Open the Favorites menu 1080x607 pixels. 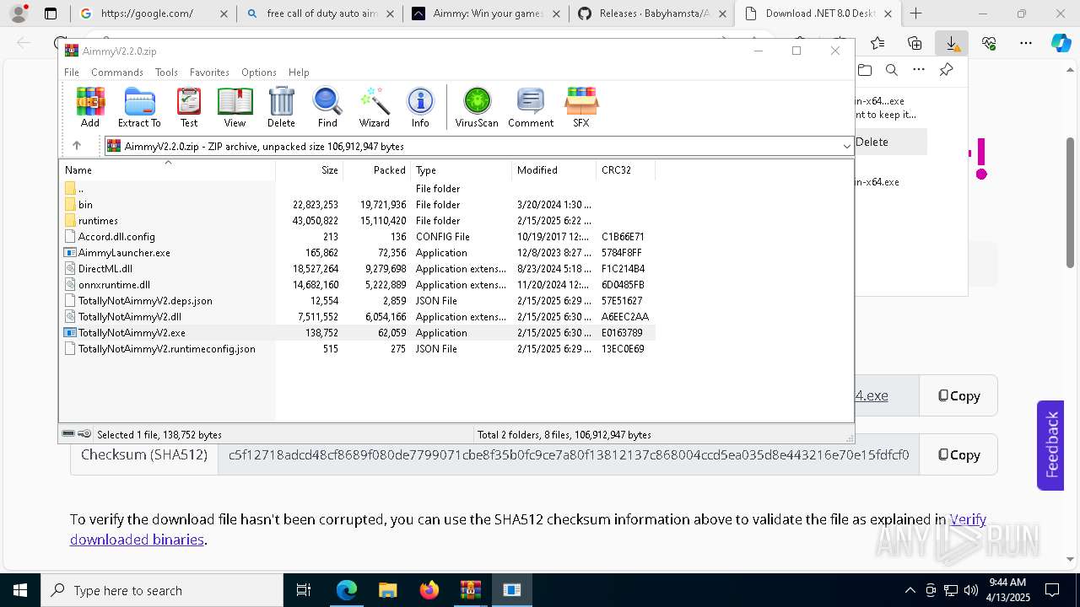[209, 73]
